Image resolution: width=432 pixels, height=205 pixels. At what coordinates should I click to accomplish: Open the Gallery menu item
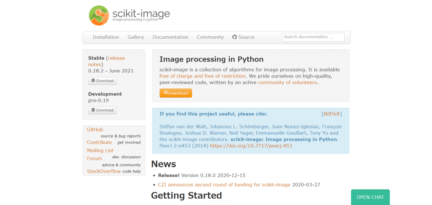[x=136, y=37]
